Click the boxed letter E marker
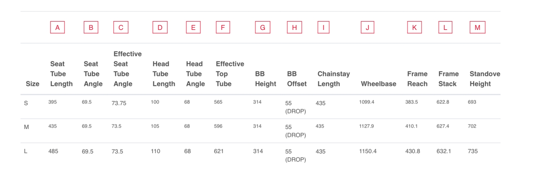This screenshot has width=534, height=185. pyautogui.click(x=193, y=27)
